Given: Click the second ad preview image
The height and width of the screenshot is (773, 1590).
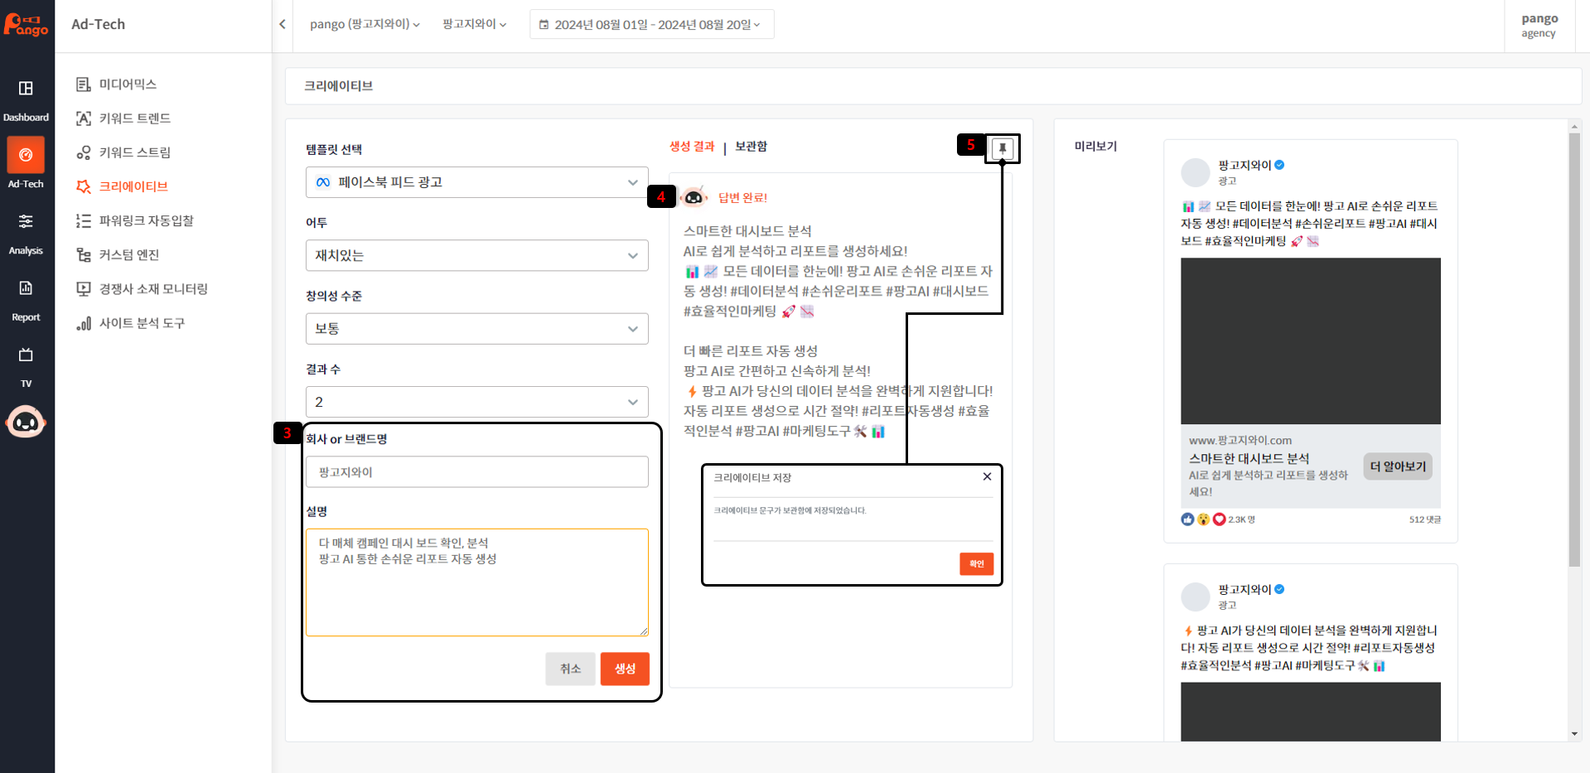Looking at the screenshot, I should [1310, 712].
